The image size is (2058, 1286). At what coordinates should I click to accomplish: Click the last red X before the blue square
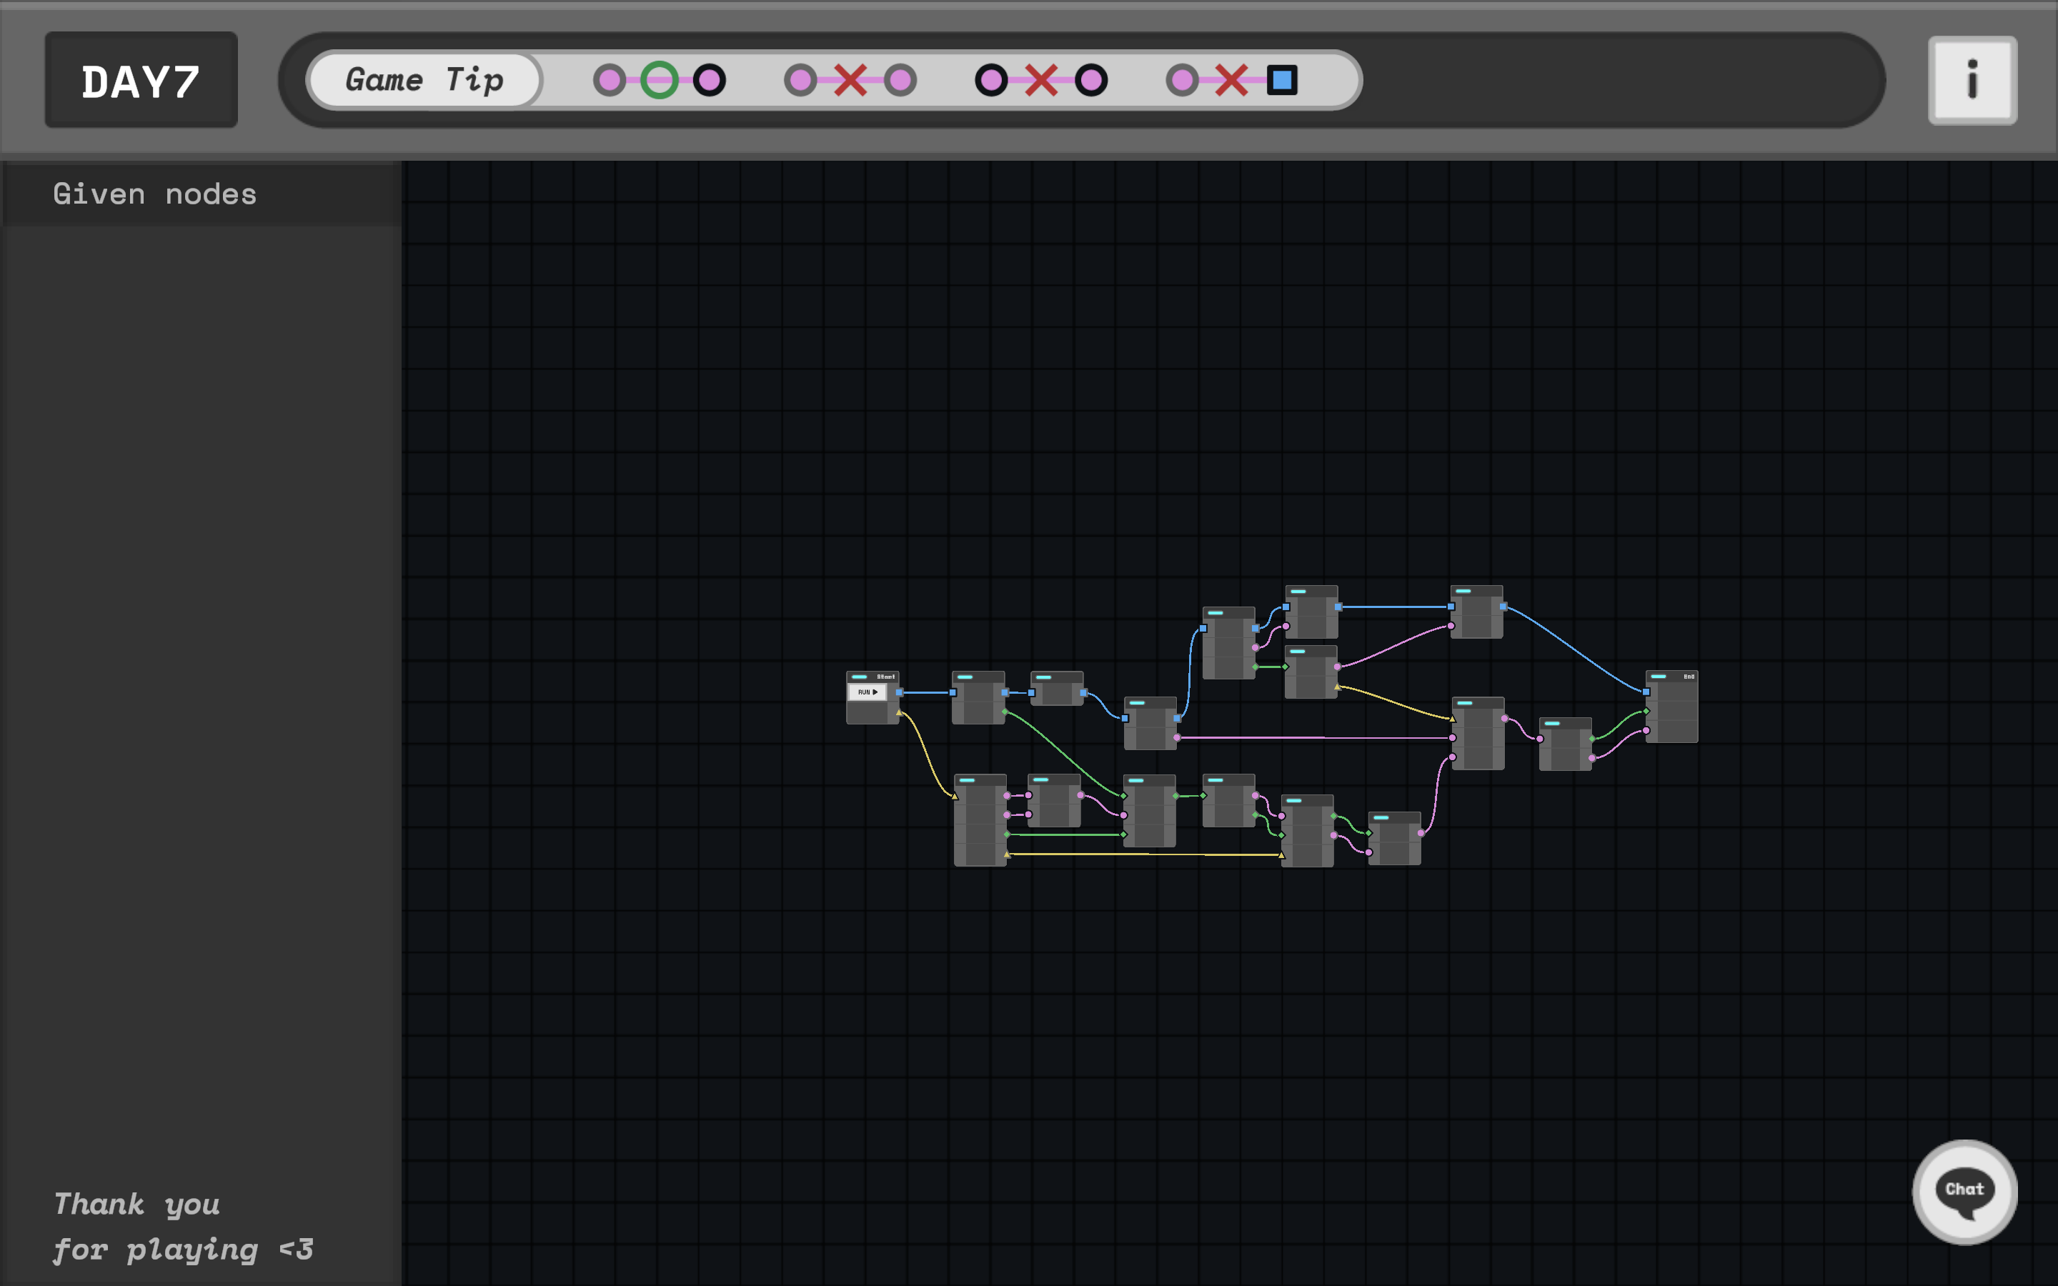pyautogui.click(x=1231, y=81)
